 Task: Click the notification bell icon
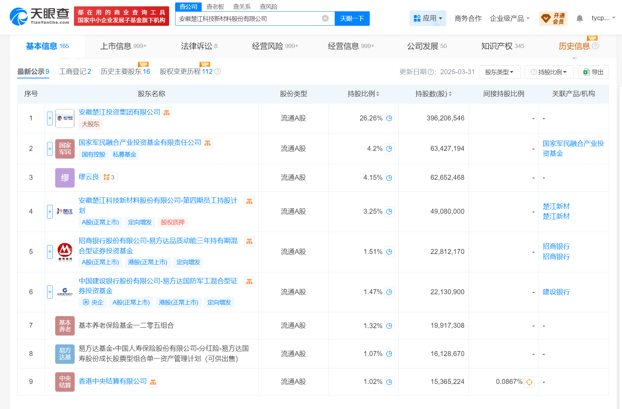[580, 18]
